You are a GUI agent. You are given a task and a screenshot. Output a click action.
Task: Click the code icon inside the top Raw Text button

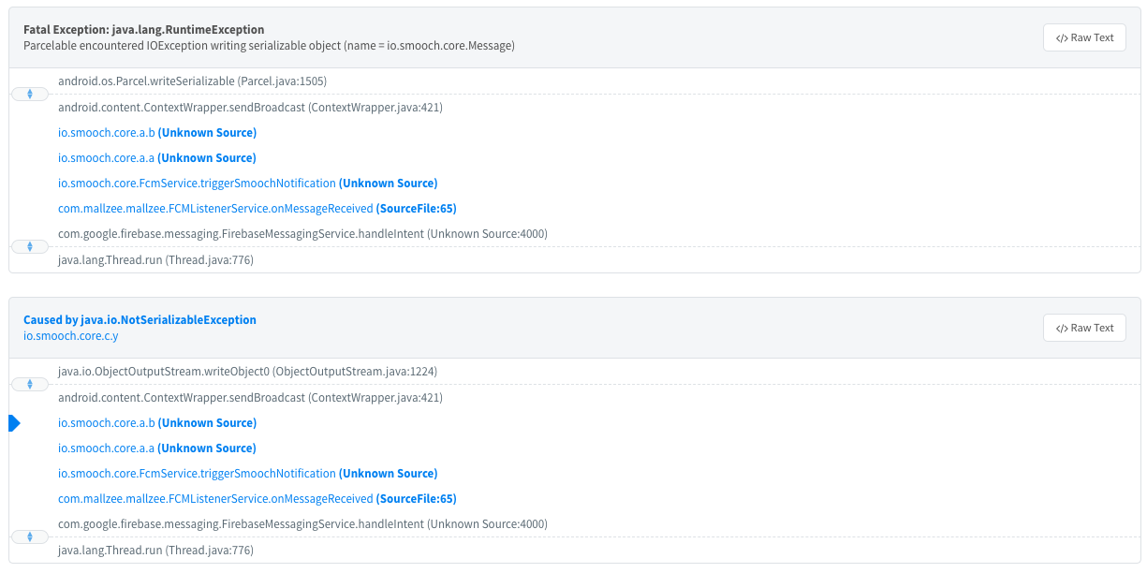point(1061,37)
